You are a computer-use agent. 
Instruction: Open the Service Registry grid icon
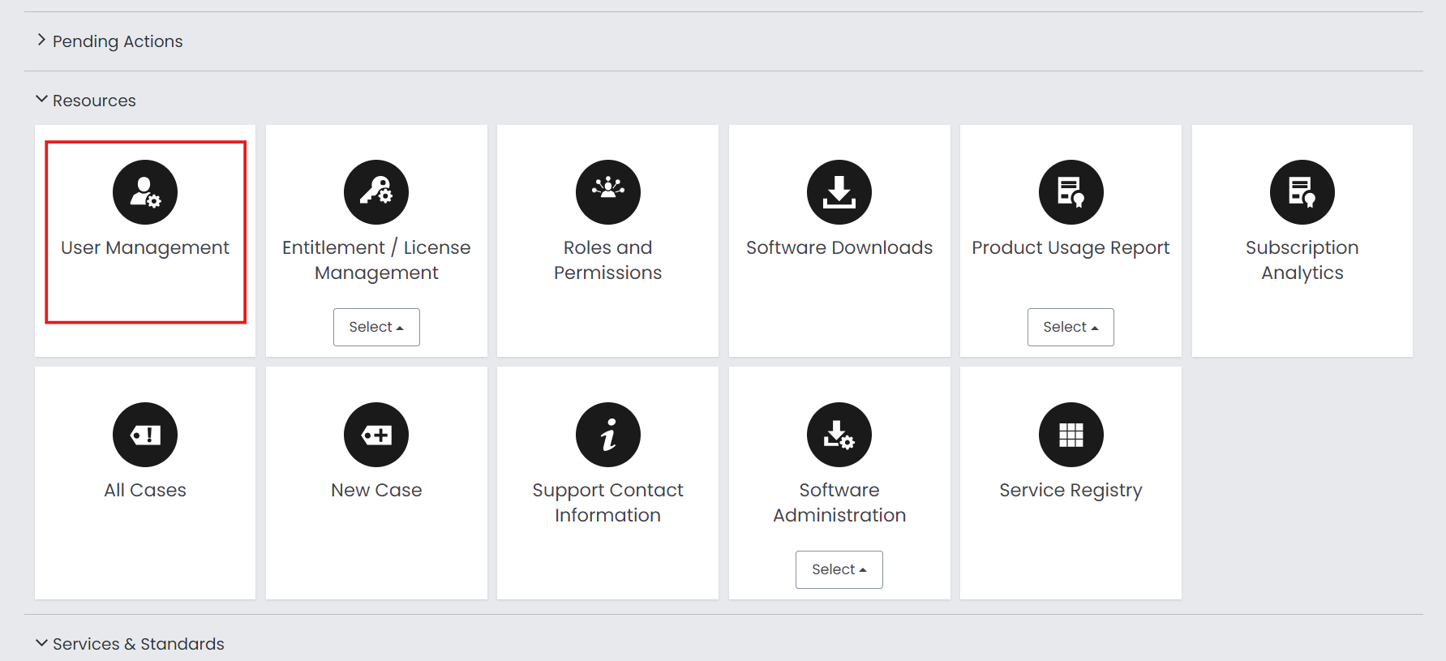click(x=1071, y=435)
